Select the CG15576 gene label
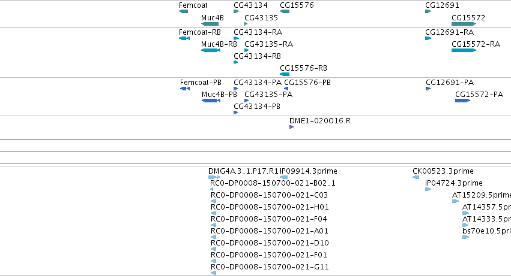 [x=297, y=5]
